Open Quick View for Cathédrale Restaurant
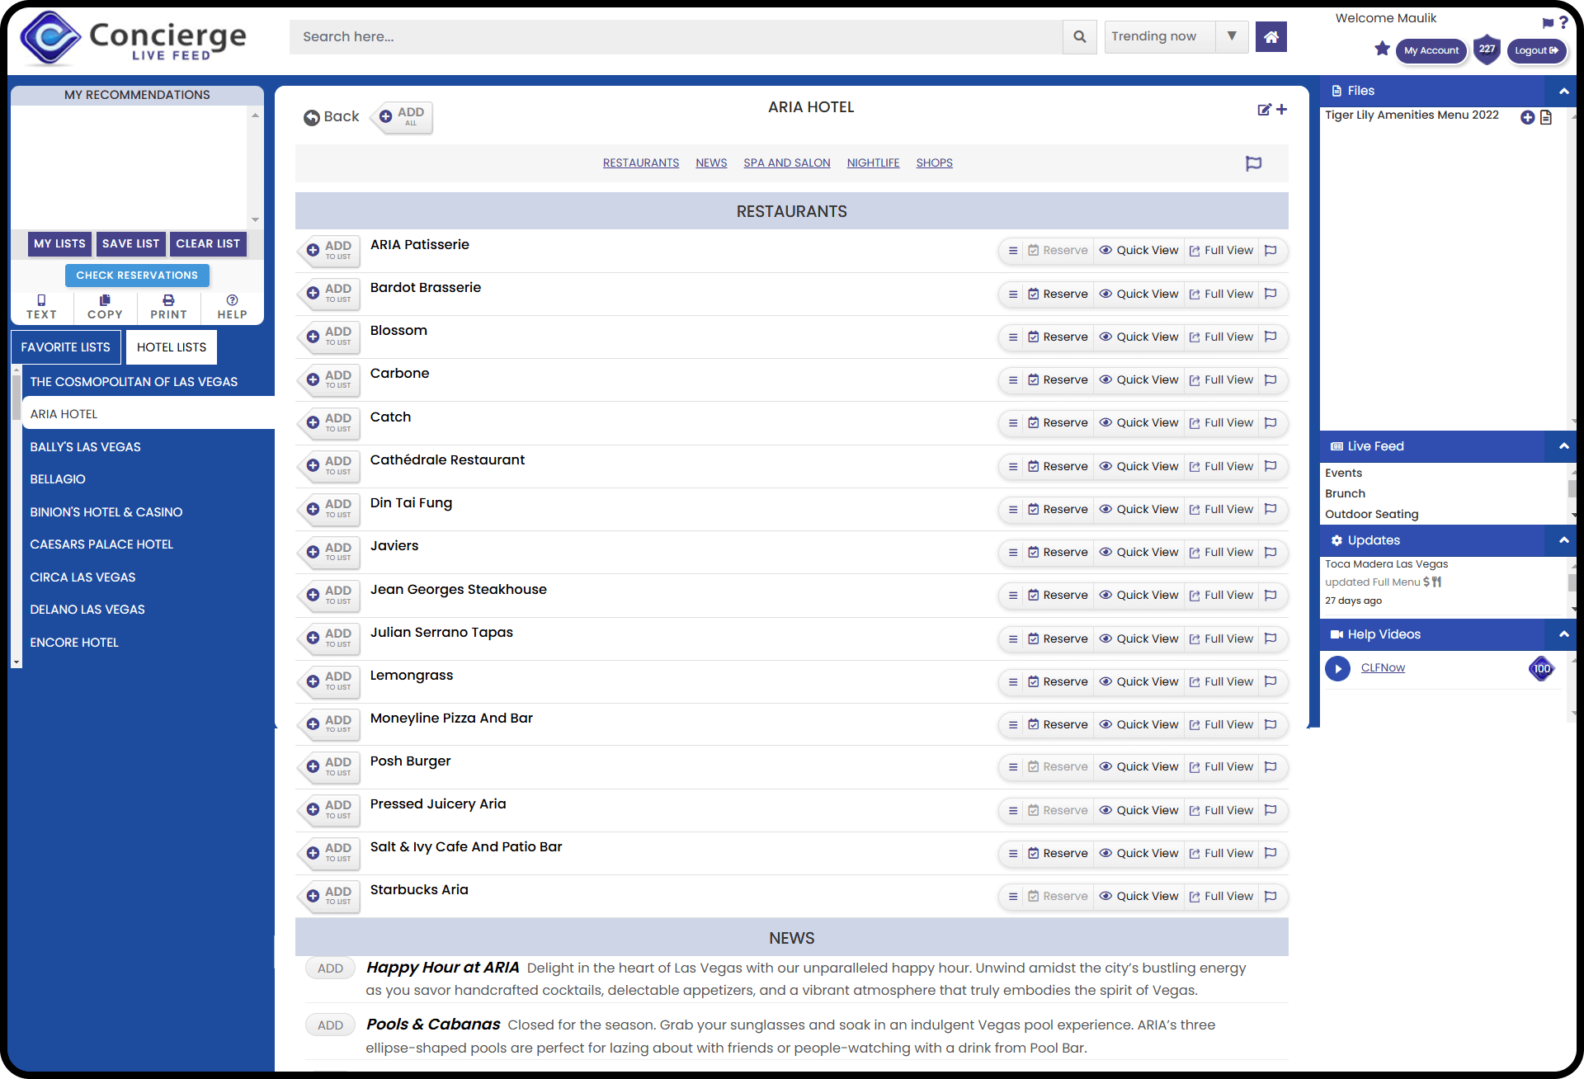 [x=1138, y=466]
